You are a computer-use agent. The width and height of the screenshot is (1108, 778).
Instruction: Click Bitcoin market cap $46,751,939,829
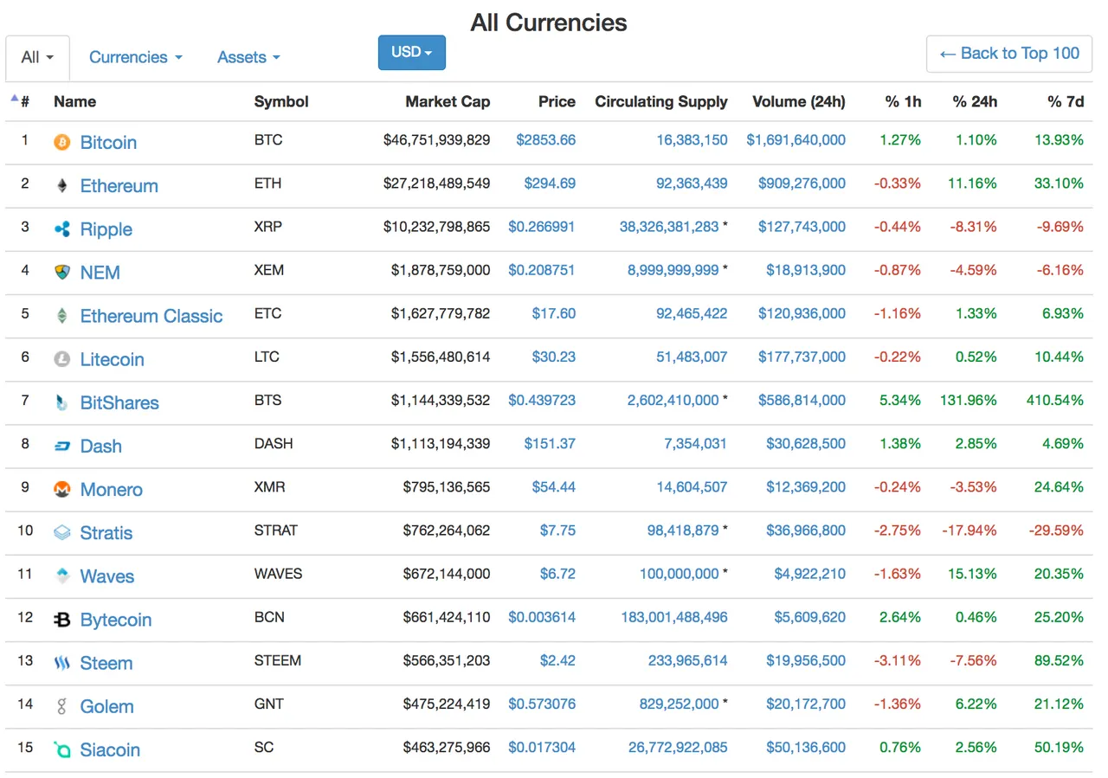tap(437, 140)
